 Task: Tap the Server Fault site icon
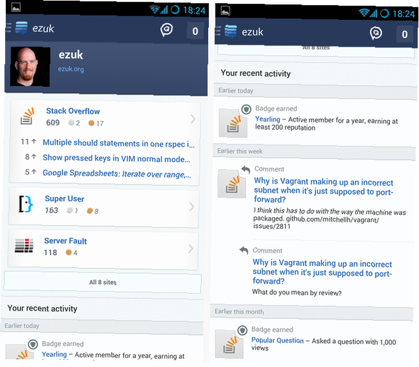click(24, 245)
